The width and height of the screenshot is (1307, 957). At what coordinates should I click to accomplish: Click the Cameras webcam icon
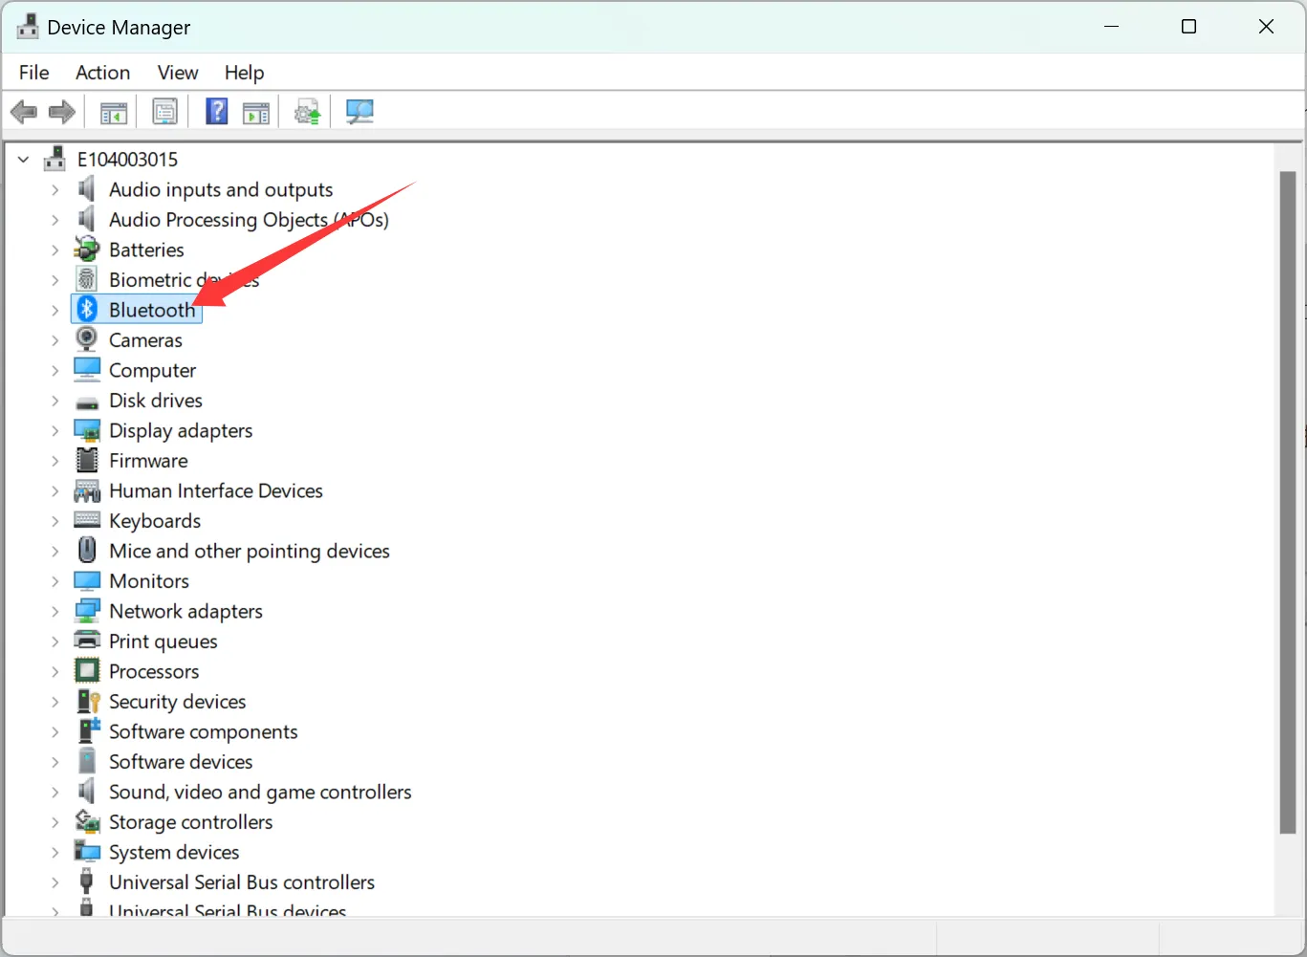click(x=87, y=339)
